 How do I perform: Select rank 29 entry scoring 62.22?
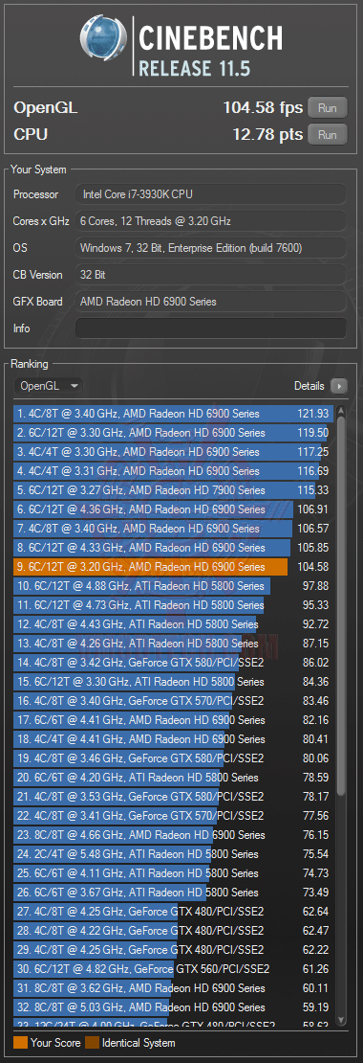pos(174,949)
